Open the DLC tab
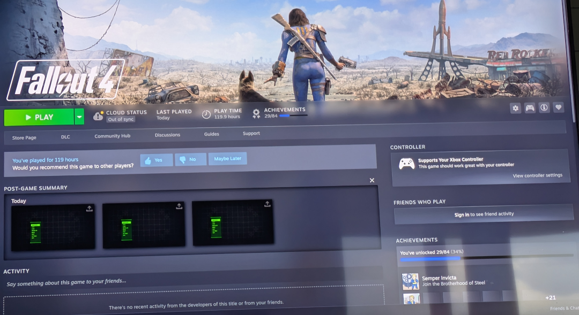Viewport: 579px width, 315px height. point(65,137)
